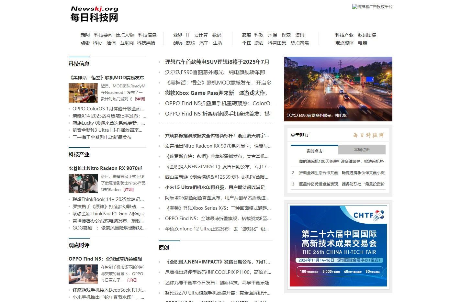Open headline 理想汽车首款纯电SUV理想i8
This screenshot has width=461, height=302.
click(217, 62)
